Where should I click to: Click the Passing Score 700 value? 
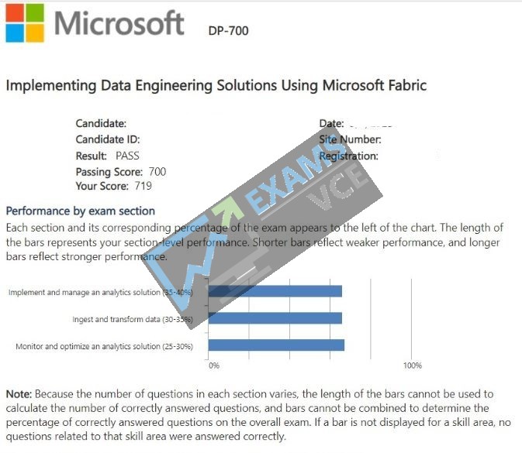pos(157,171)
